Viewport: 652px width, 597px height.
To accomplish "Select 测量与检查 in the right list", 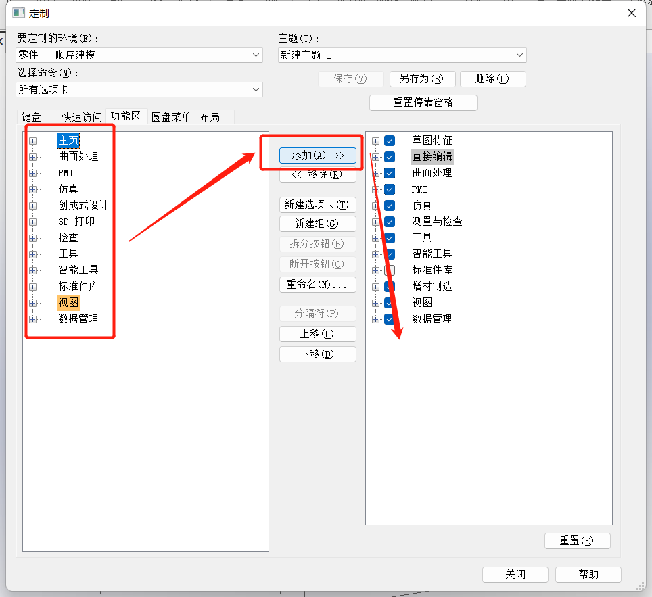I will pos(437,222).
